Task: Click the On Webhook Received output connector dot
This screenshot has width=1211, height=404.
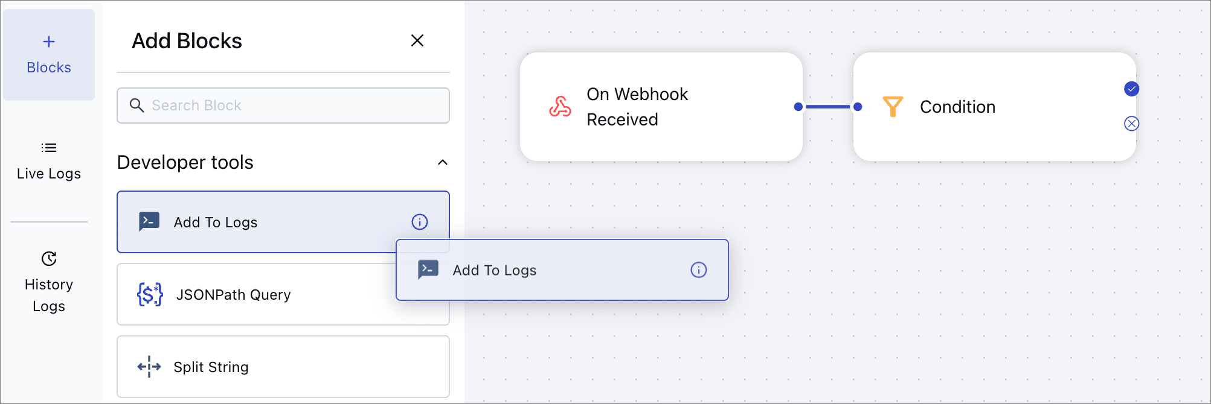Action: [x=798, y=107]
